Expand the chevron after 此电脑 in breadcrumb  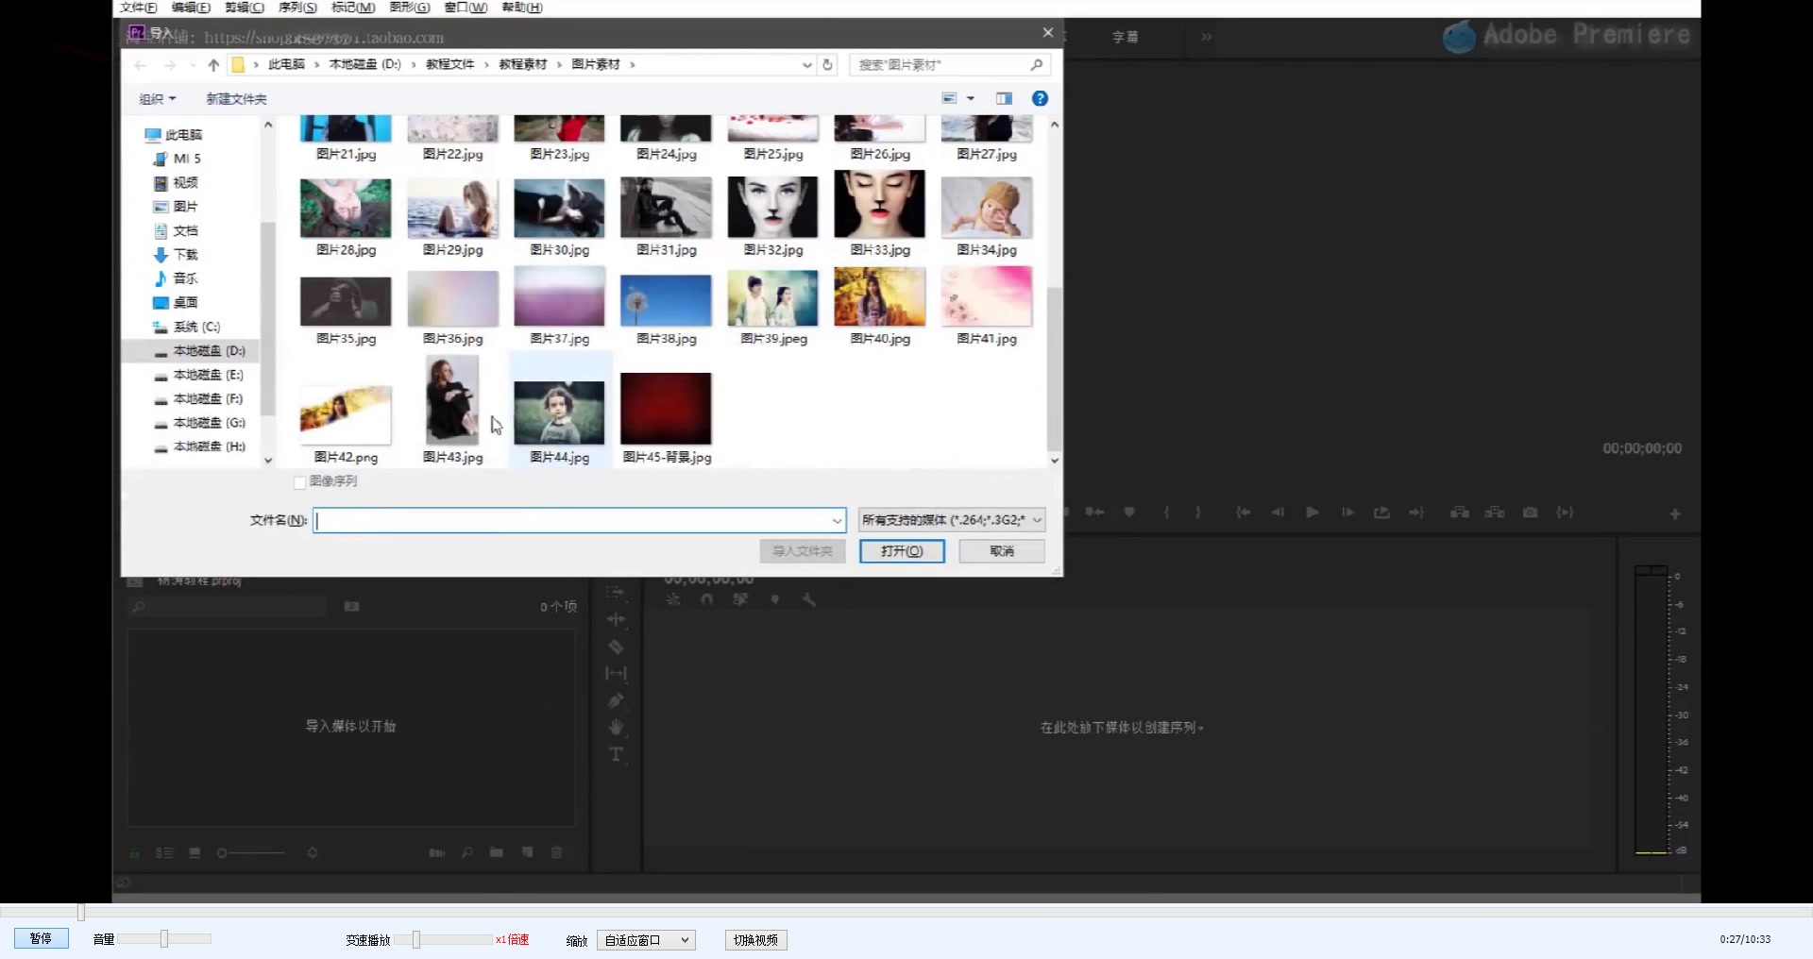[316, 64]
